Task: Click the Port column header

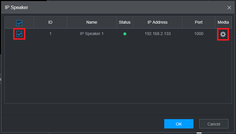Action: pos(199,22)
